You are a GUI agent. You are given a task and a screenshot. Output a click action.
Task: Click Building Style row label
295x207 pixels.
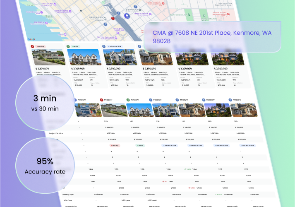[68, 195]
